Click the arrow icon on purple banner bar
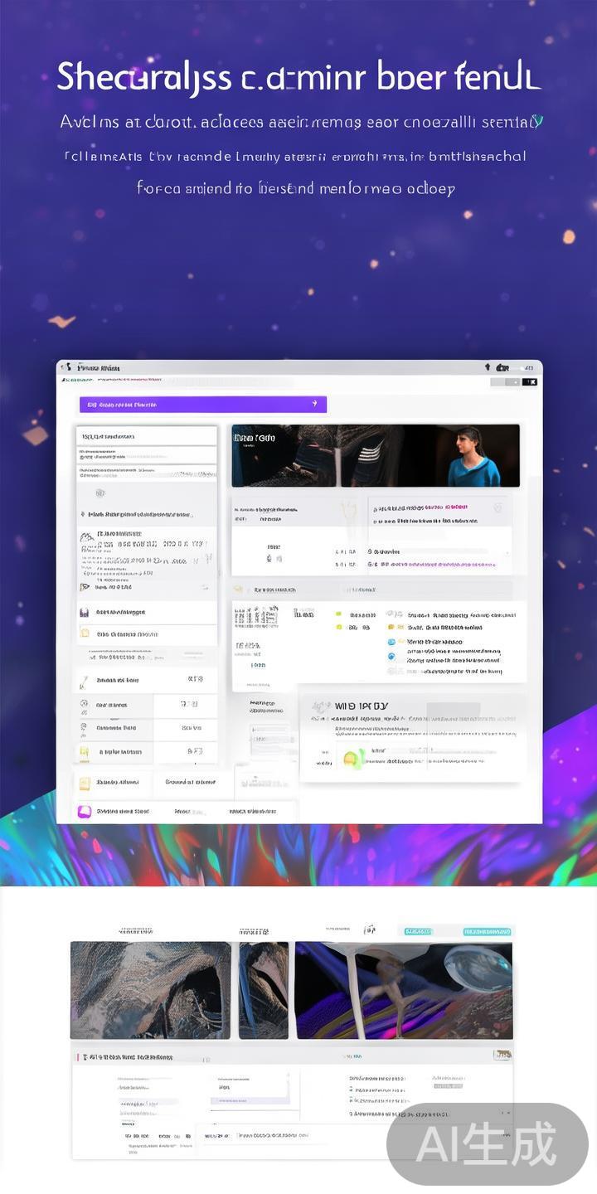This screenshot has width=597, height=1194. (314, 404)
